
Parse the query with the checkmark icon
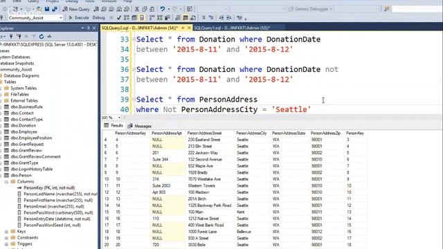(119, 18)
